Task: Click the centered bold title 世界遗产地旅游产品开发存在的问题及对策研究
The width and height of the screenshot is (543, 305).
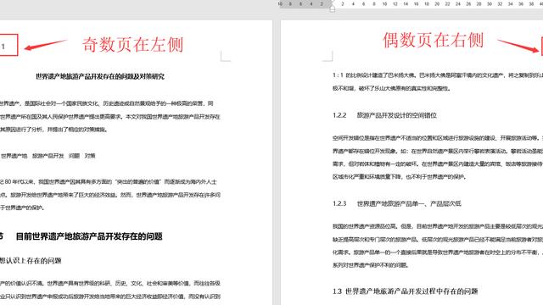Action: coord(100,76)
